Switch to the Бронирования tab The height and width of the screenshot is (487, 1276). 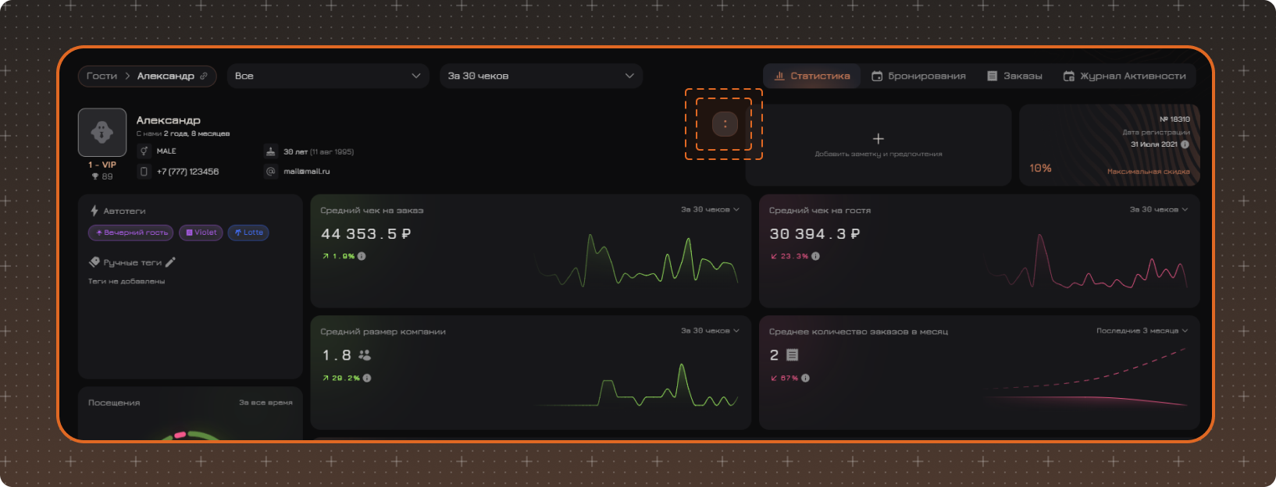(x=919, y=76)
